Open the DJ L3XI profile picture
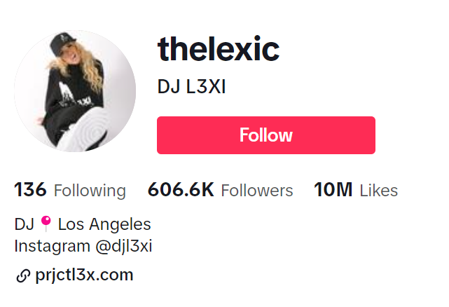 point(75,91)
